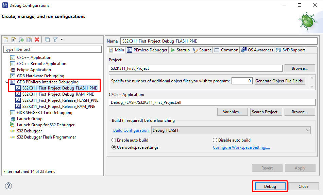The image size is (323, 195).
Task: Duplicate the selected launch configuration
Action: point(29,40)
